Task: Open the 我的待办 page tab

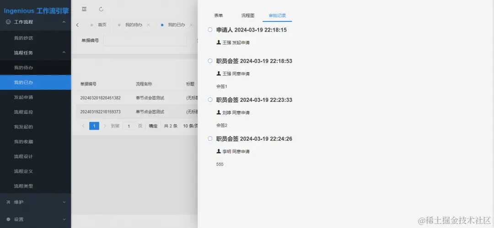Action: click(134, 25)
